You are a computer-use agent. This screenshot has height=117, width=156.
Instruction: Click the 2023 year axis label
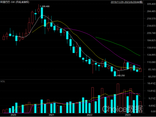pos(128,115)
